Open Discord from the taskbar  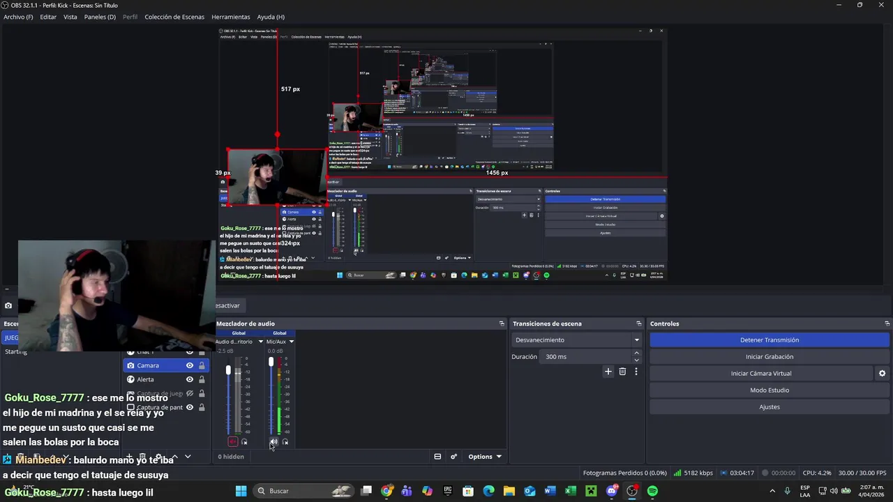pyautogui.click(x=612, y=491)
